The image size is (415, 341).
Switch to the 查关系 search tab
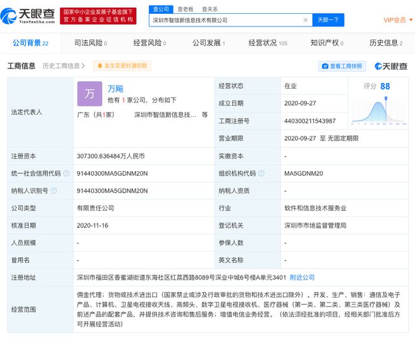click(209, 9)
